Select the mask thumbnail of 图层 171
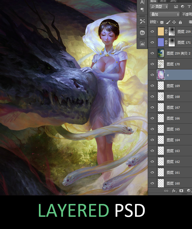 (172, 42)
